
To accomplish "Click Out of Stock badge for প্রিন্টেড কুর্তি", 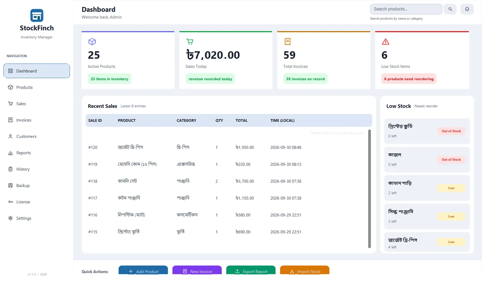I will 451,131.
